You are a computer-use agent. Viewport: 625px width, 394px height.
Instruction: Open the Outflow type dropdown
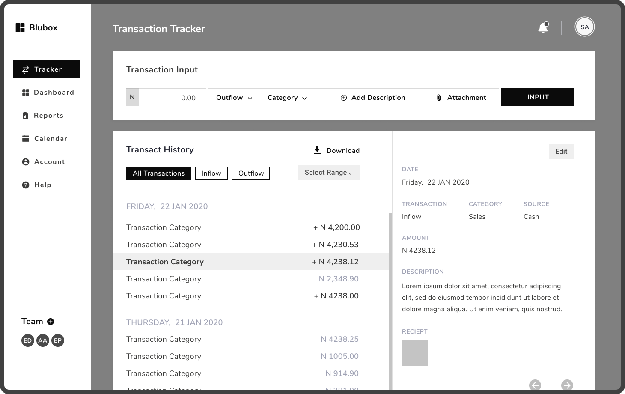tap(234, 98)
